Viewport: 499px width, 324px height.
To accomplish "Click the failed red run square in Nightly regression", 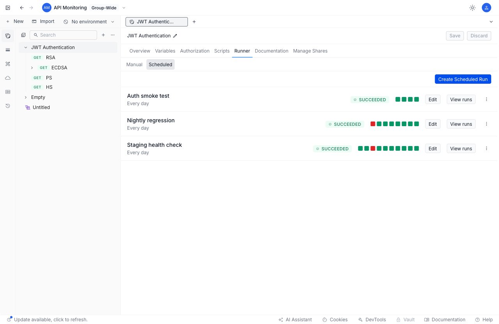I will pyautogui.click(x=373, y=124).
